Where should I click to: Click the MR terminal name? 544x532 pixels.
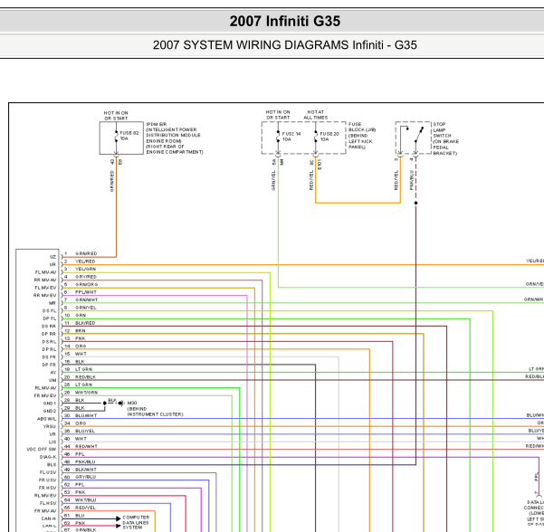click(x=52, y=303)
